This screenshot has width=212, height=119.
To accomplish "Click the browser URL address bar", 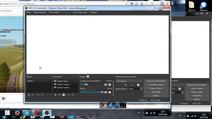I will click(62, 4).
